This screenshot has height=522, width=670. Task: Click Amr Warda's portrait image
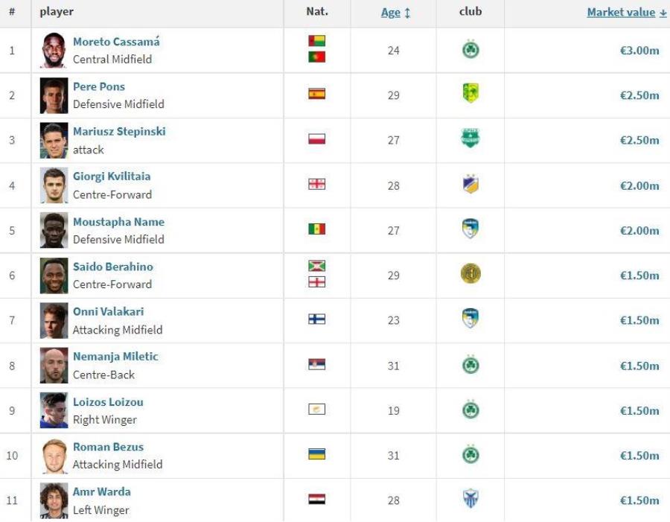point(54,500)
